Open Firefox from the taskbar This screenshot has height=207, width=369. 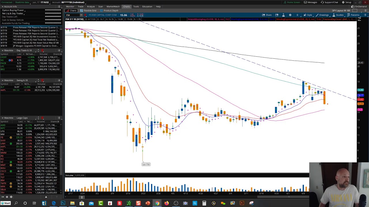pyautogui.click(x=166, y=203)
